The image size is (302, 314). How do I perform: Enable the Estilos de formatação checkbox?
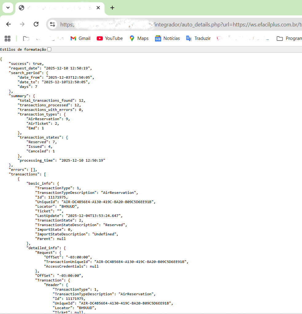click(x=49, y=49)
